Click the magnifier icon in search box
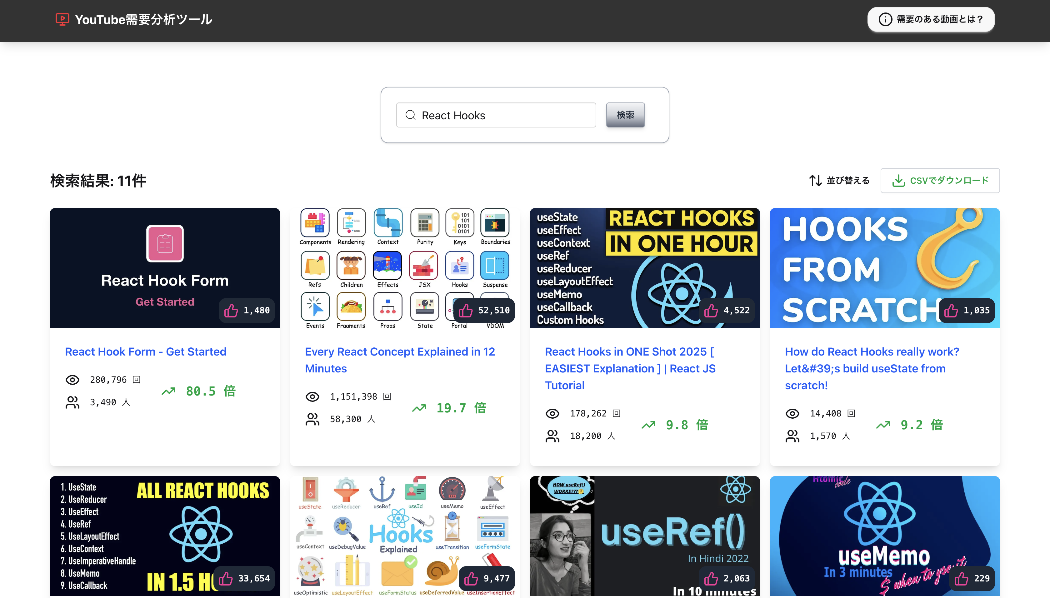This screenshot has height=598, width=1050. point(410,115)
